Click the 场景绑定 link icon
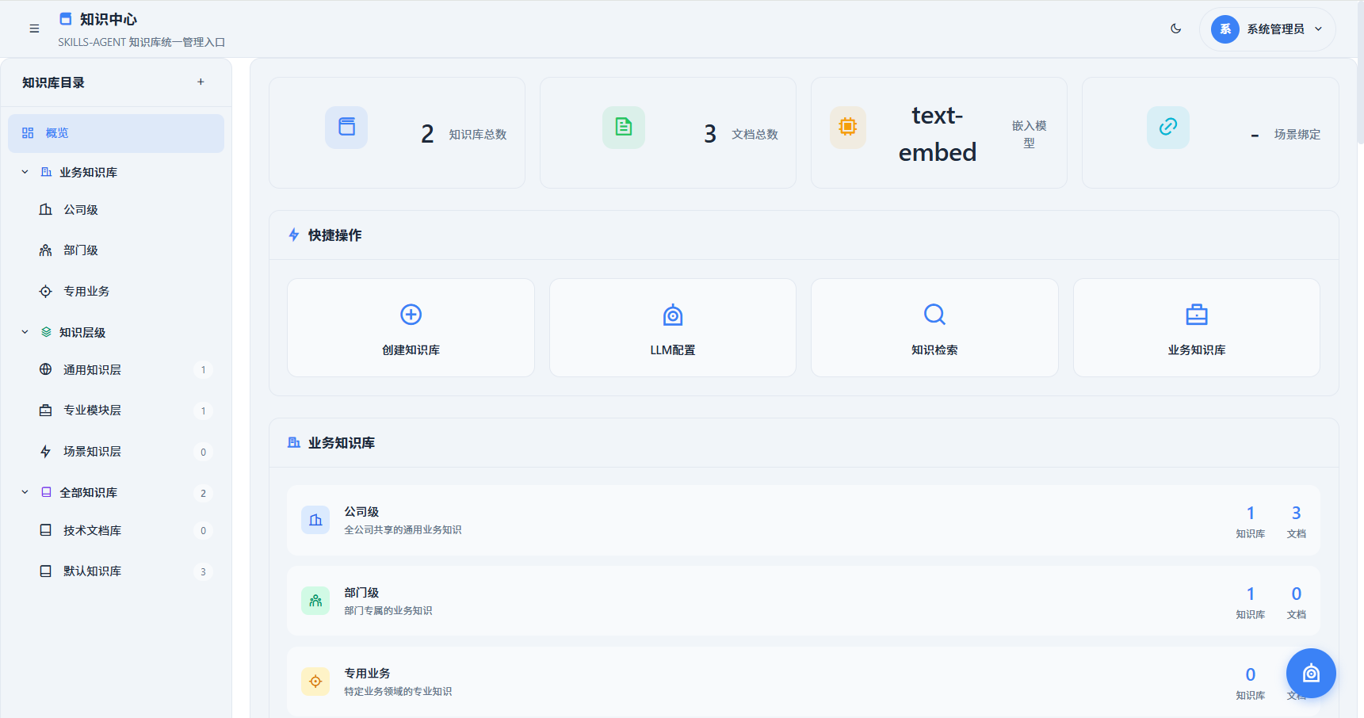Viewport: 1364px width, 718px height. [x=1168, y=127]
